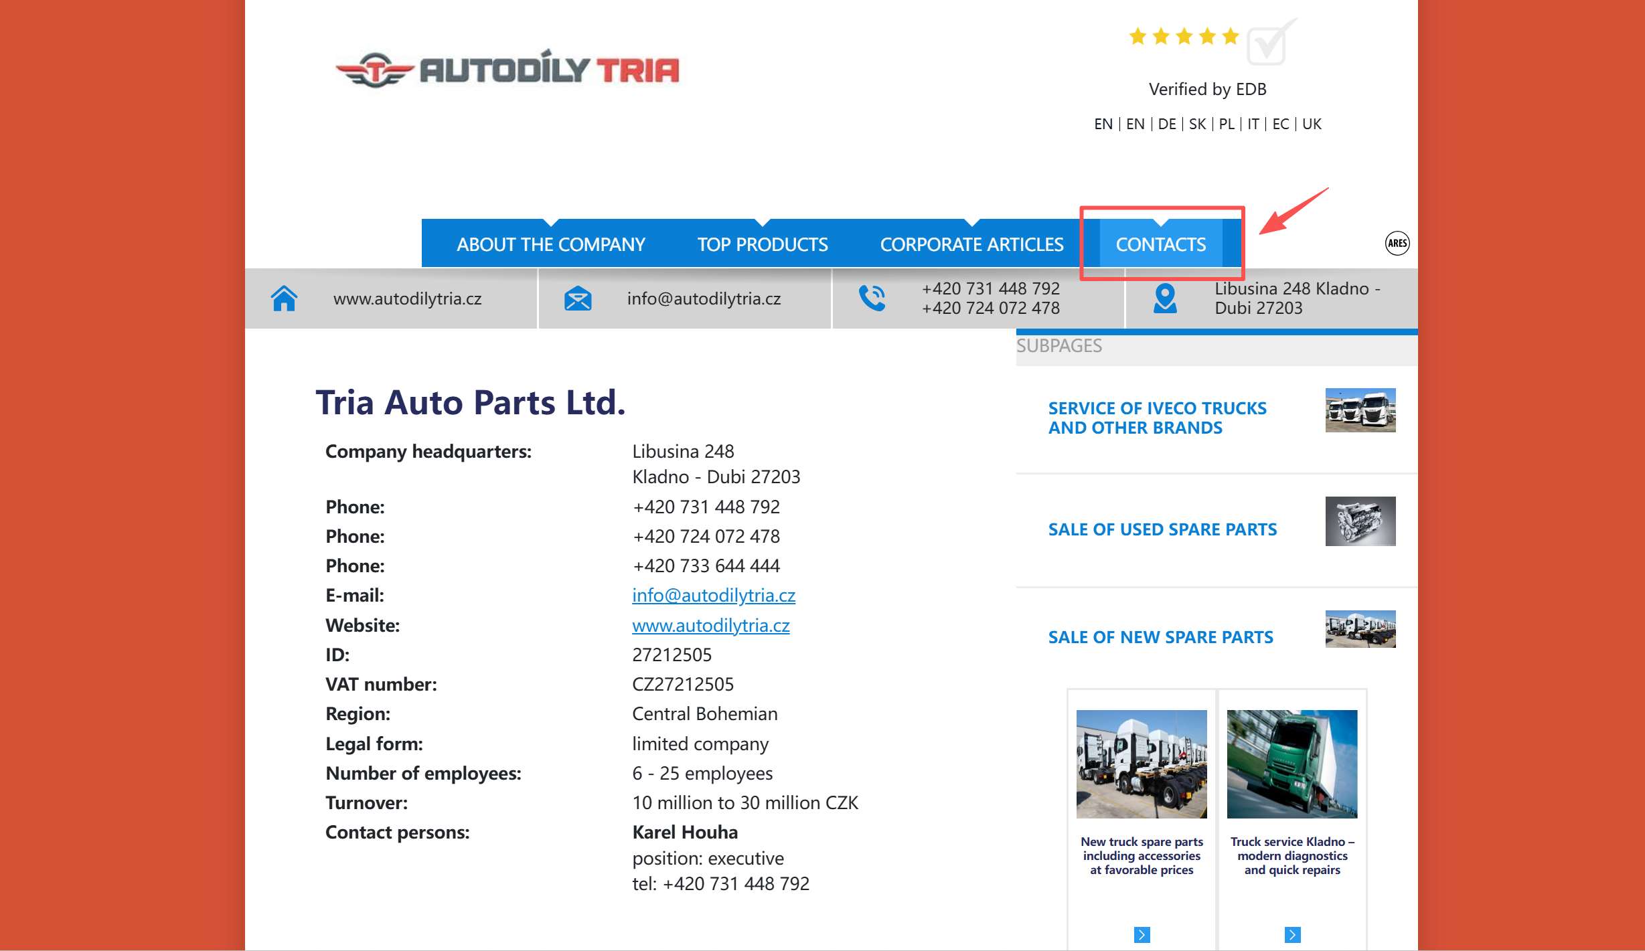Select the Contacts tab
Image resolution: width=1645 pixels, height=951 pixels.
[x=1160, y=244]
